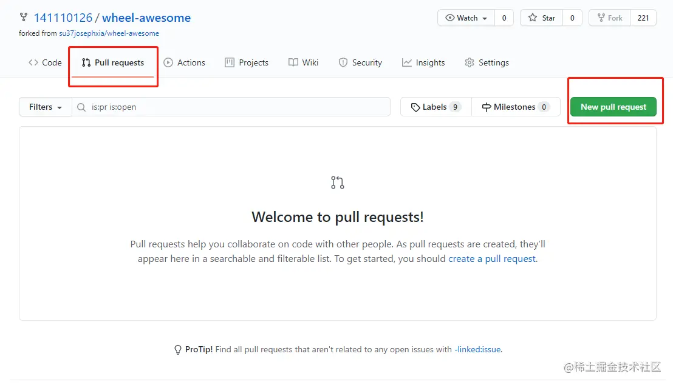Select the Pull requests tab
Image resolution: width=673 pixels, height=385 pixels.
113,62
